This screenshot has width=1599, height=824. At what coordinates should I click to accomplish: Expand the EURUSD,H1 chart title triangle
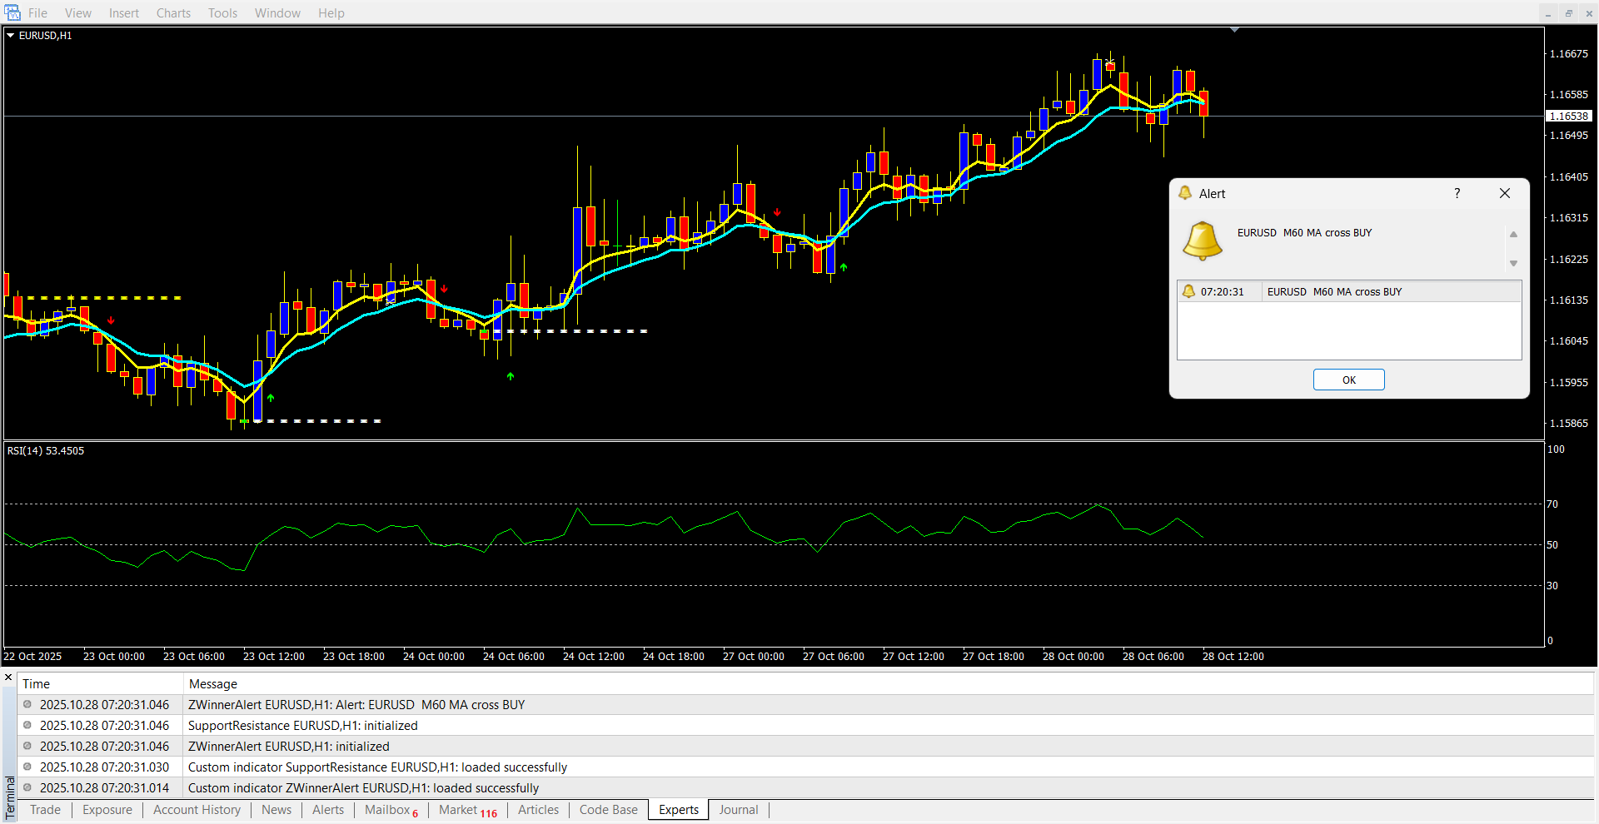point(11,36)
